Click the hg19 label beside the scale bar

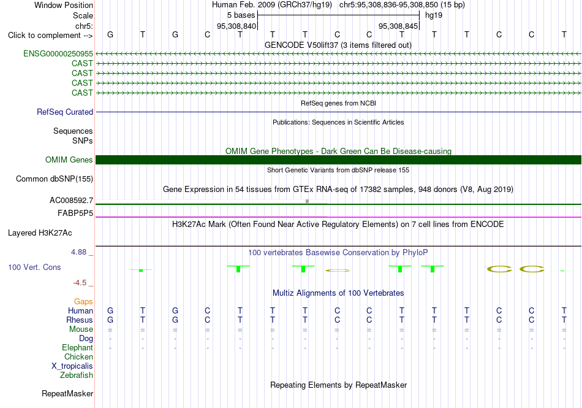434,15
